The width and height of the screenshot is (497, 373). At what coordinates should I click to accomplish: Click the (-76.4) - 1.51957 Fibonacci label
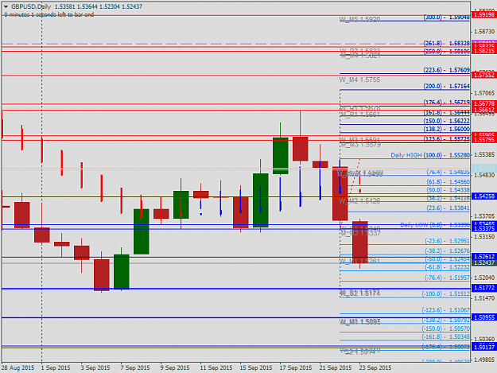click(447, 278)
